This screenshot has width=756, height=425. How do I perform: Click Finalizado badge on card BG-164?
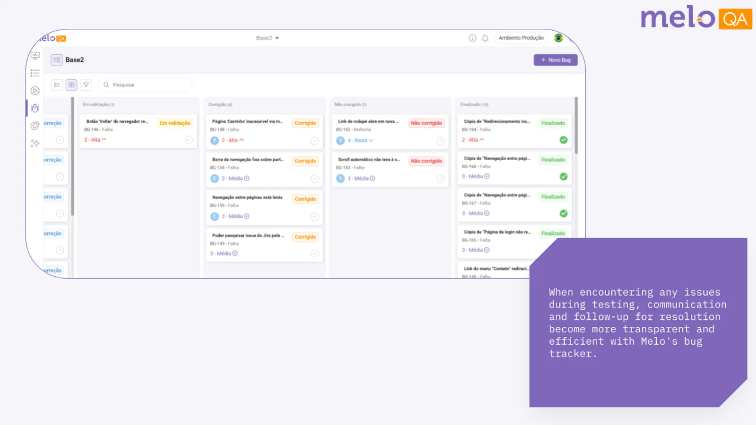pyautogui.click(x=553, y=123)
